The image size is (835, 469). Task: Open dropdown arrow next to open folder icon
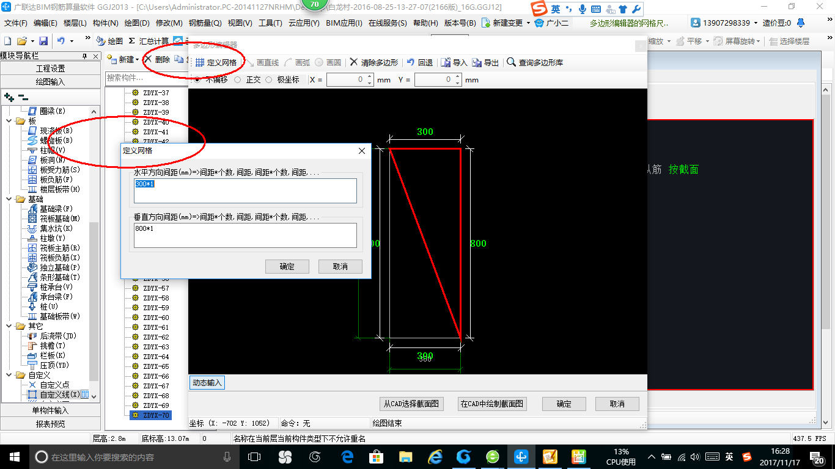coord(32,41)
